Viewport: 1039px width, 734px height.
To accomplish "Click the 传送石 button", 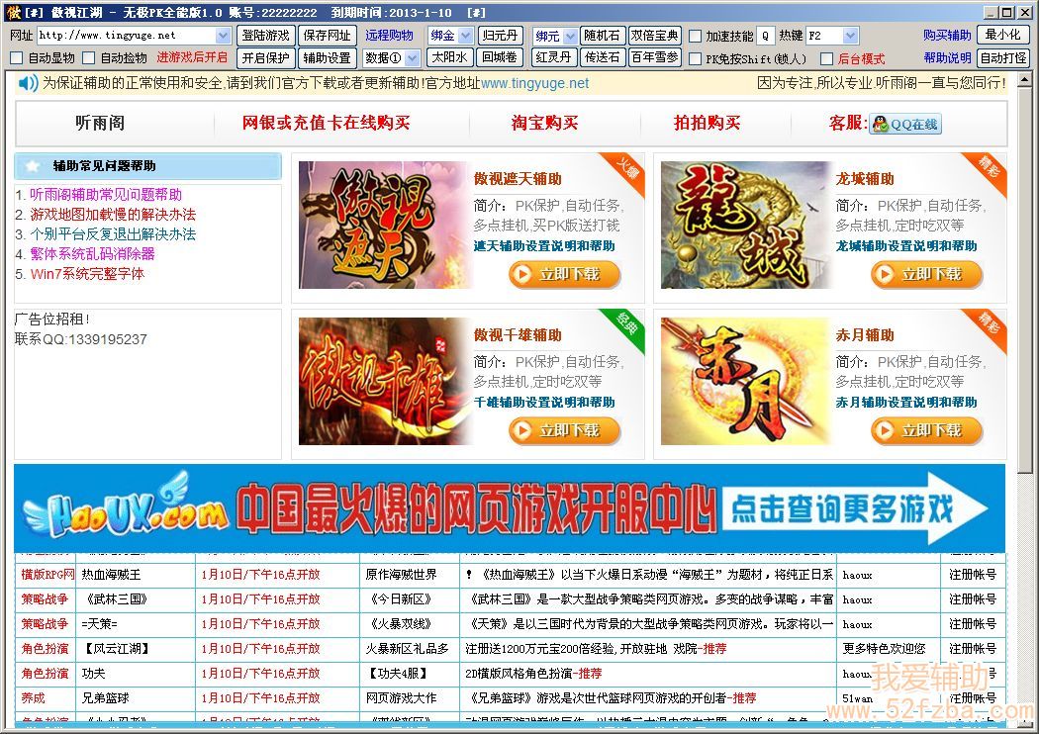I will click(602, 57).
